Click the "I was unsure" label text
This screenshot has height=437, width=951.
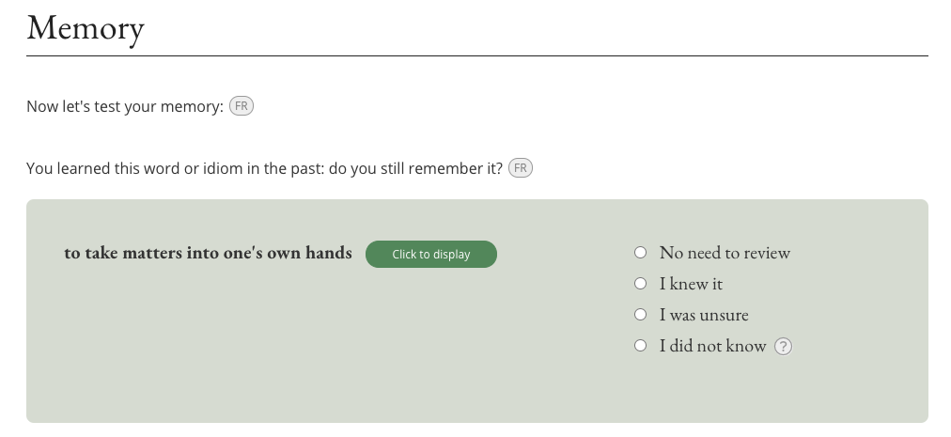704,315
